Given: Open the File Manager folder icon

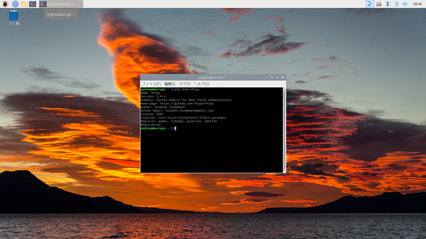Looking at the screenshot, I should point(24,4).
